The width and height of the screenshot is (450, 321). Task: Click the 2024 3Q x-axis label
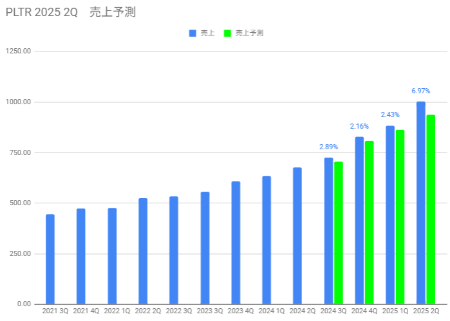[x=333, y=311]
